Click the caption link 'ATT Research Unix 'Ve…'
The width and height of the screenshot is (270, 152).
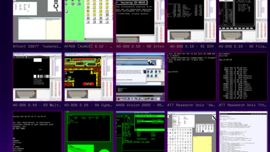[x=191, y=105]
